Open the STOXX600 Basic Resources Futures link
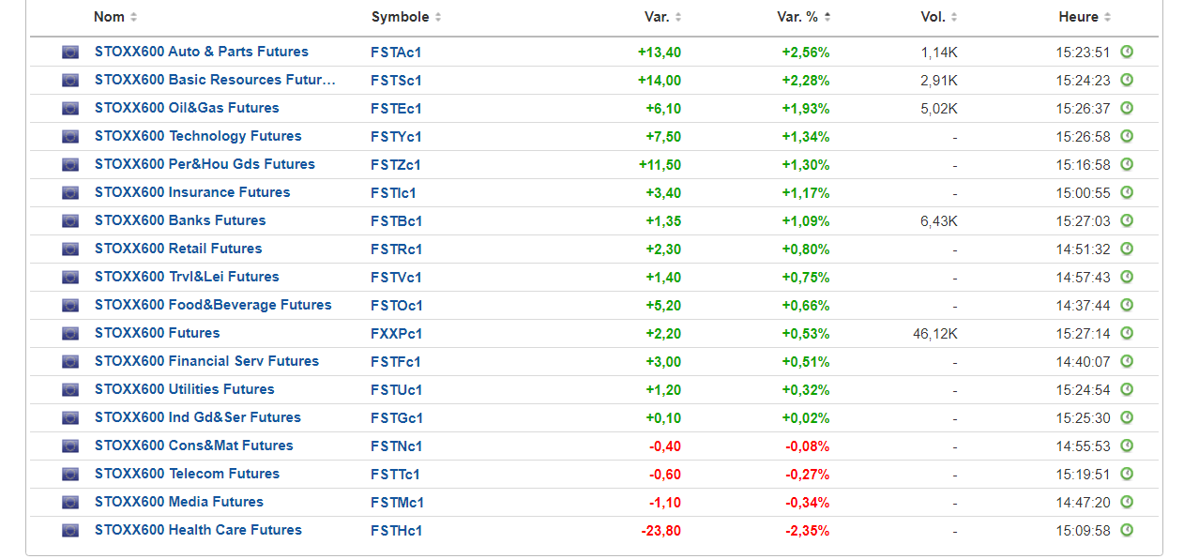 215,80
